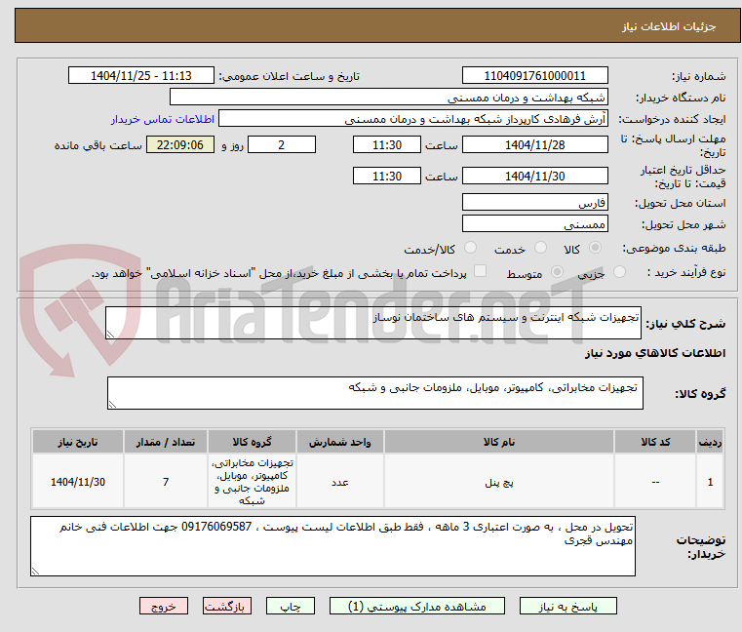Click the unit cell 'عدد'
The width and height of the screenshot is (742, 632).
339,482
